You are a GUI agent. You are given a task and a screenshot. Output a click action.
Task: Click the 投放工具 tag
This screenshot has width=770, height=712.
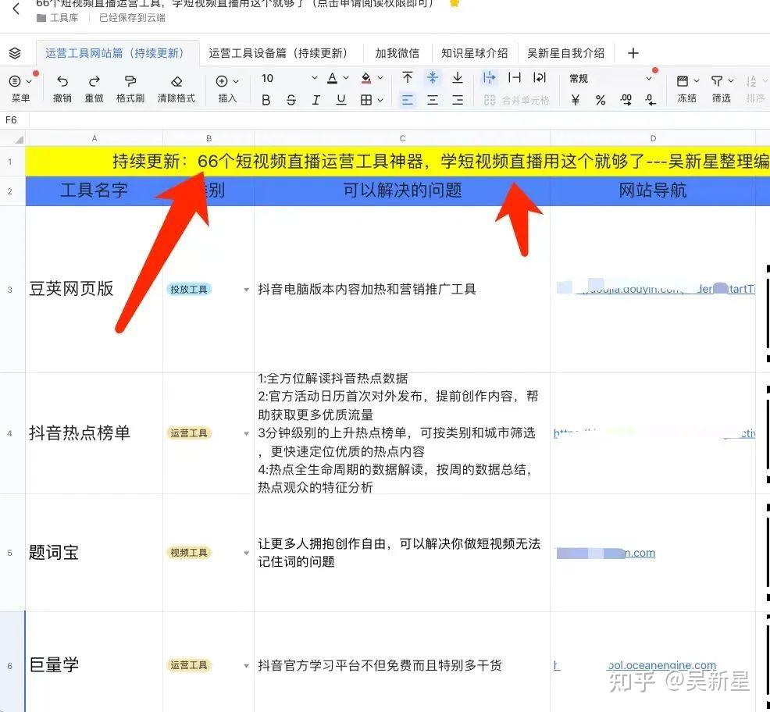(x=189, y=290)
